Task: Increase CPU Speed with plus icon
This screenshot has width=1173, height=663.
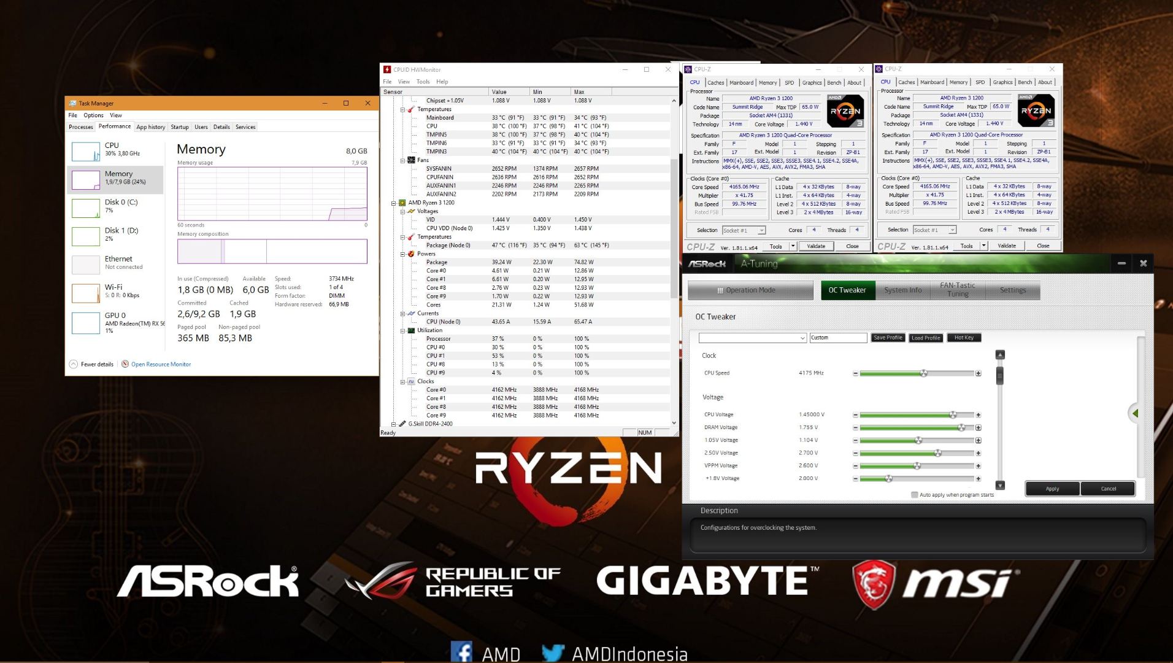Action: (978, 373)
